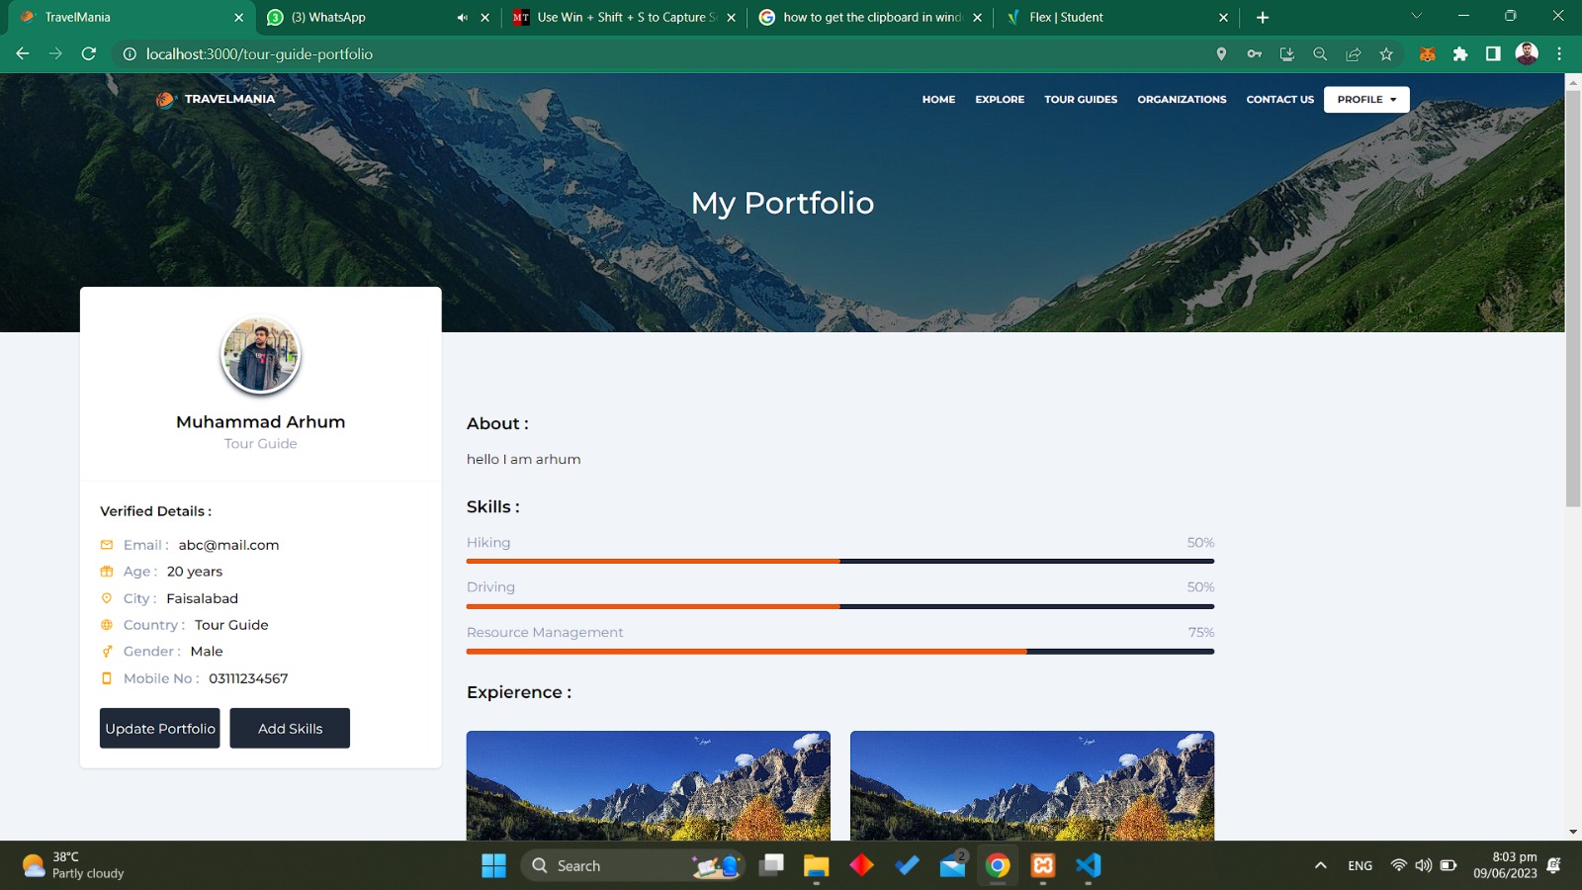
Task: Go to Tour Guides in the navbar
Action: coord(1081,99)
